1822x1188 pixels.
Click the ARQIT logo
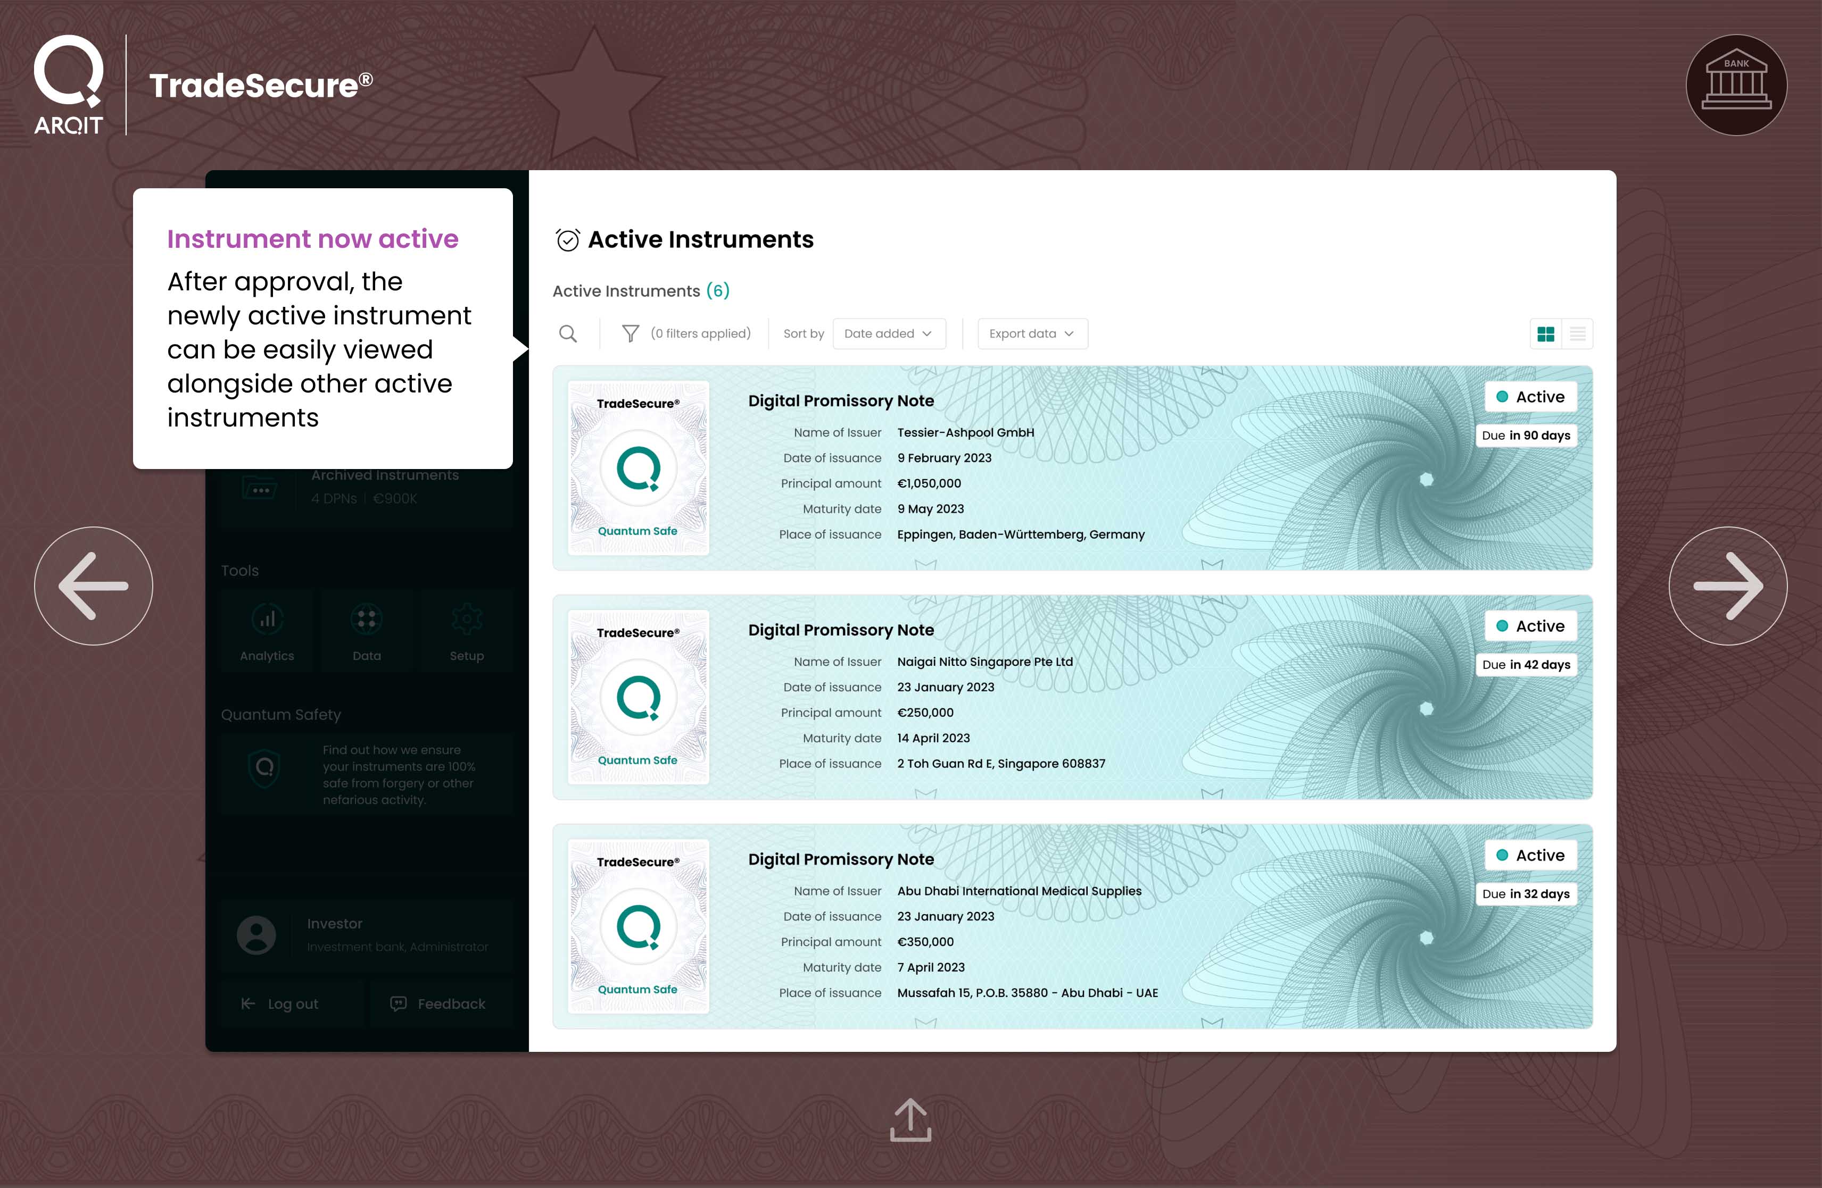pyautogui.click(x=68, y=85)
